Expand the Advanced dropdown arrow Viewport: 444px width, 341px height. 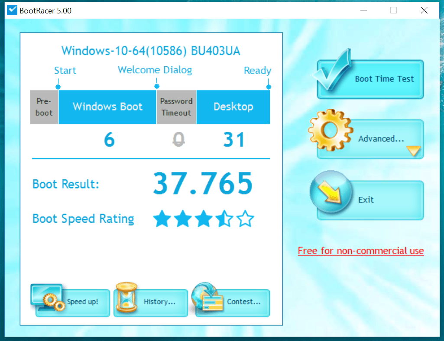(x=413, y=151)
